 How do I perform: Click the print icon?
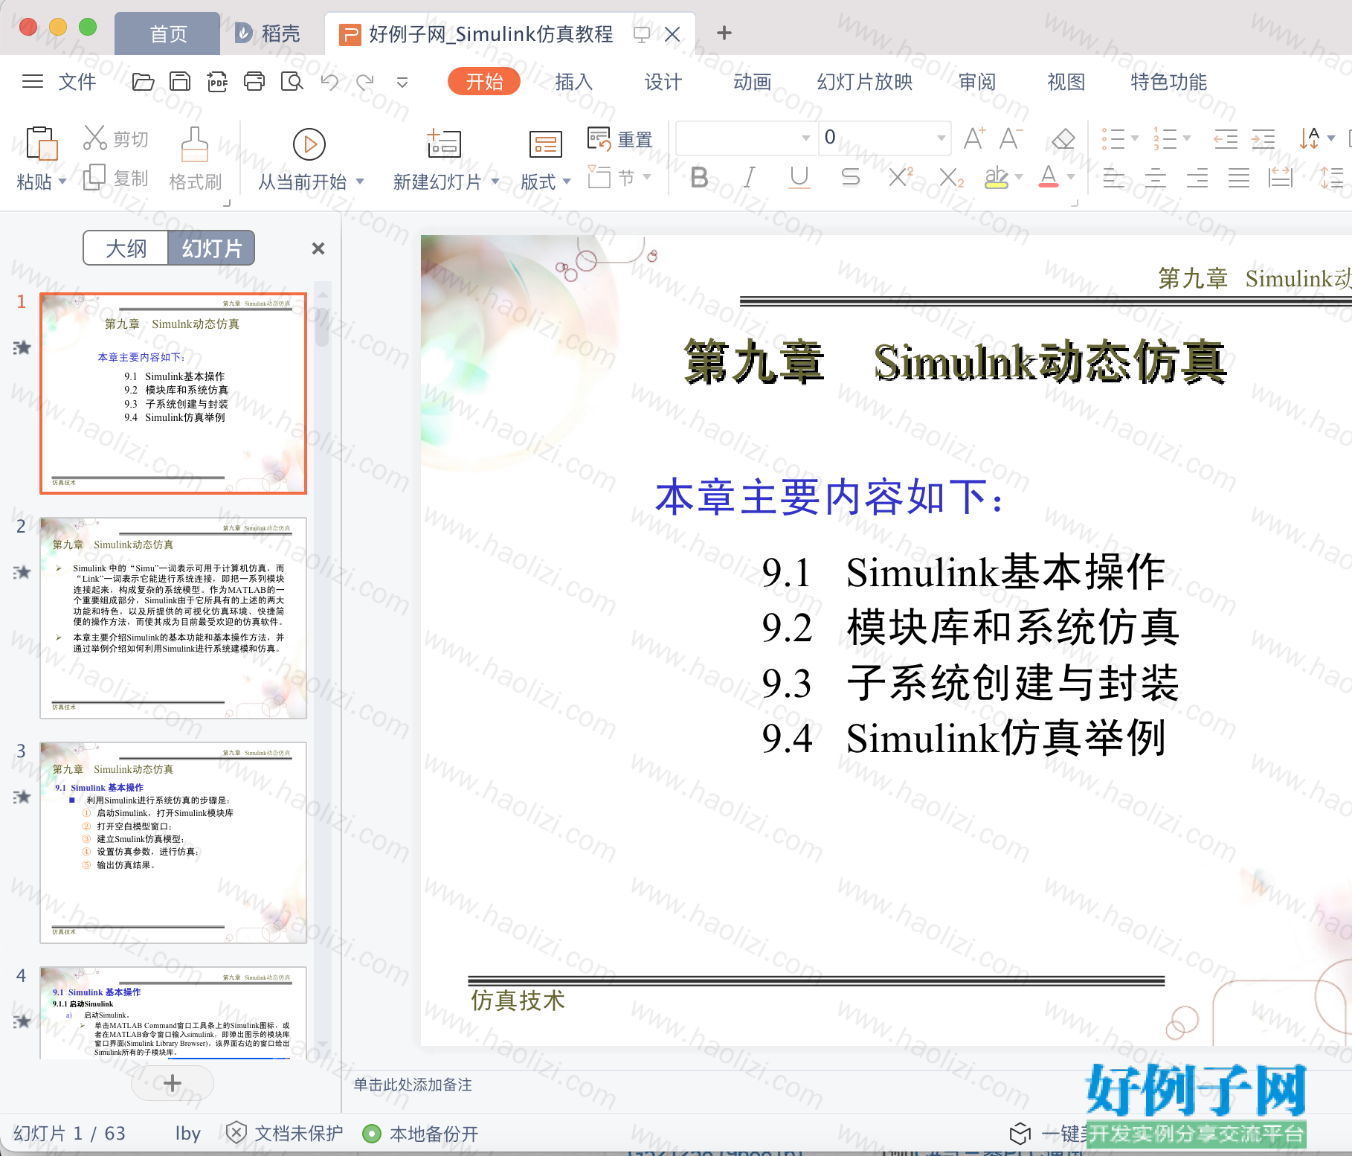pos(254,81)
